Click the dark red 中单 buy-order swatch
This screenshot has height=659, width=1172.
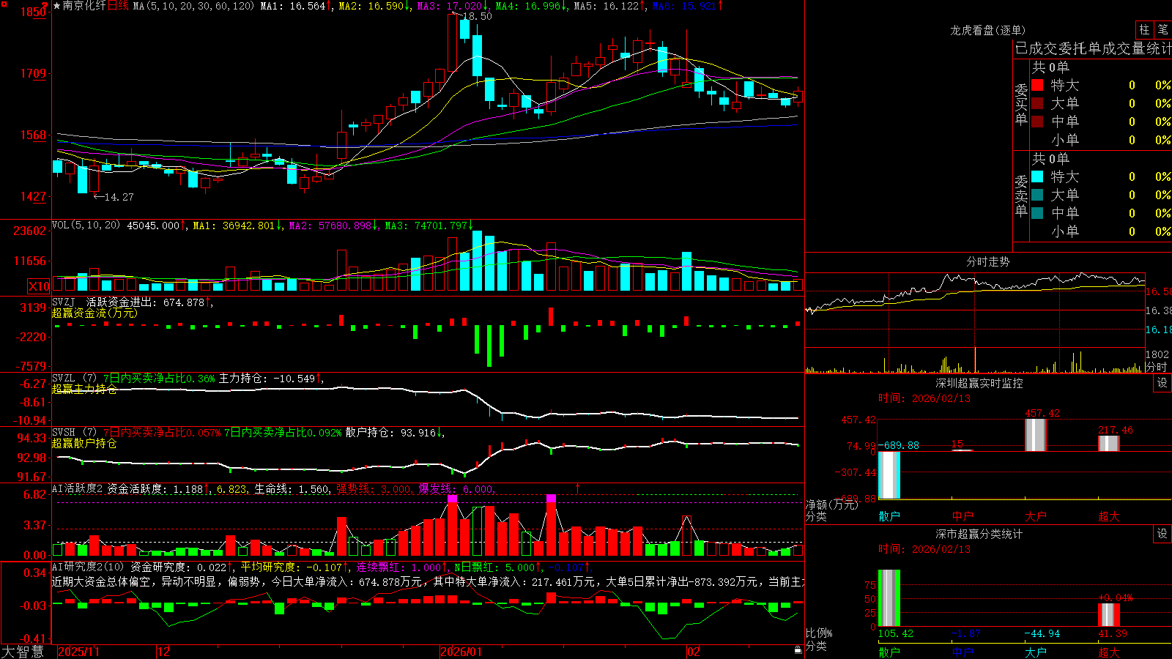1037,122
